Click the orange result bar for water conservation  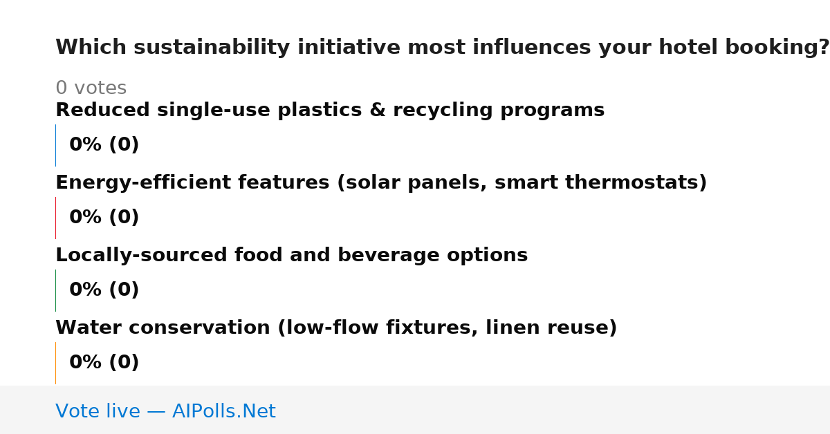pos(55,363)
